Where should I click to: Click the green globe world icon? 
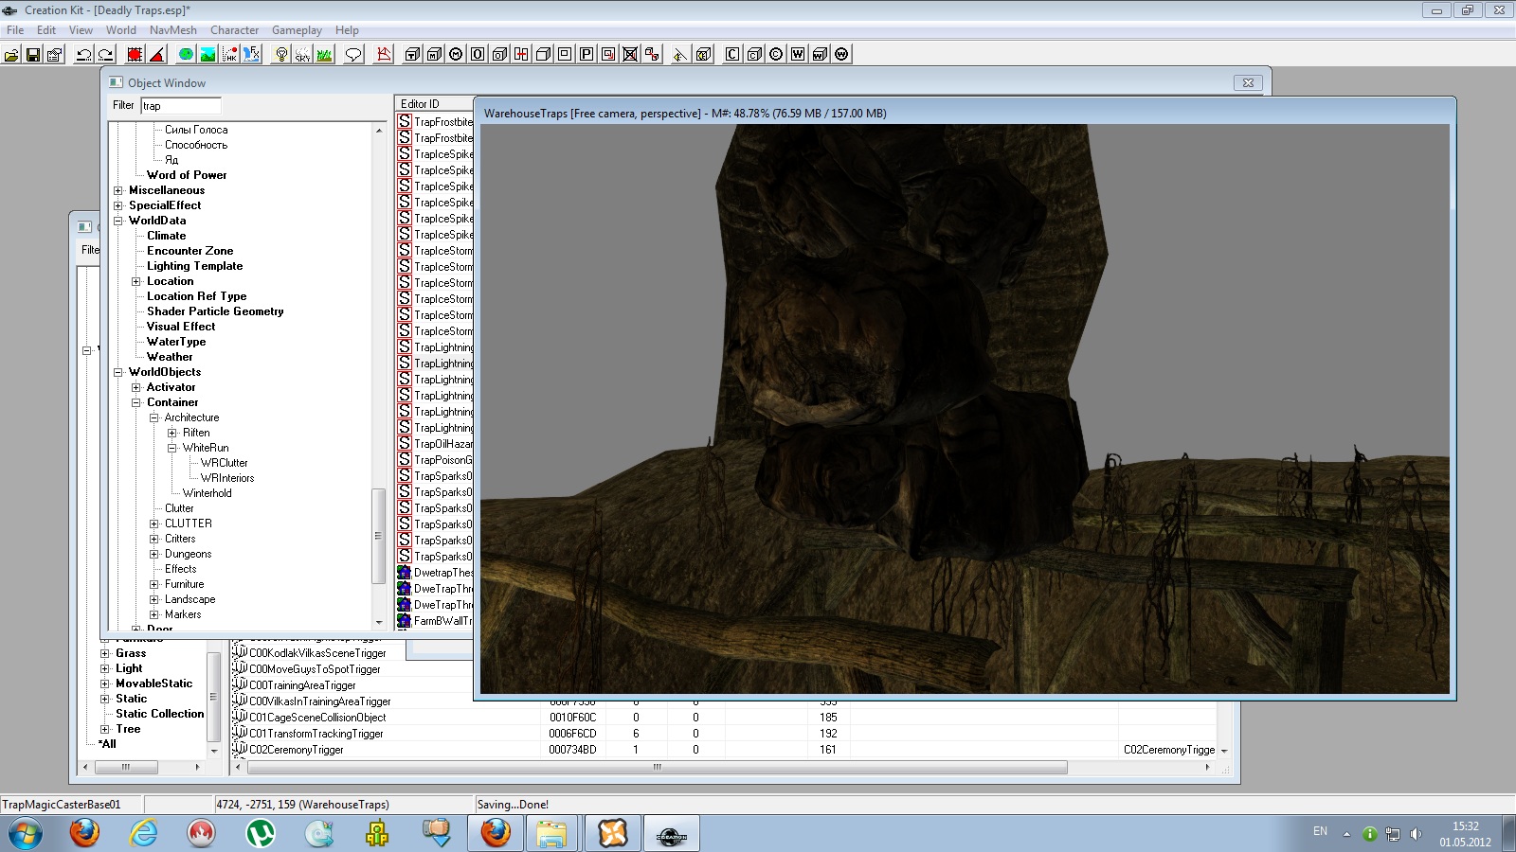[186, 54]
